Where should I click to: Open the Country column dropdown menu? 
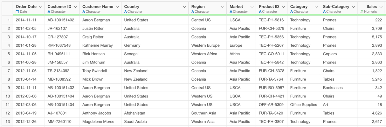point(184,7)
